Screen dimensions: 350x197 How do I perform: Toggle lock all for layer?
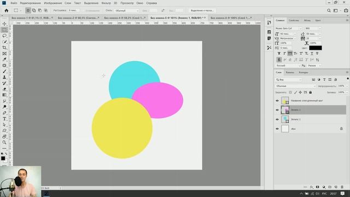point(311,92)
